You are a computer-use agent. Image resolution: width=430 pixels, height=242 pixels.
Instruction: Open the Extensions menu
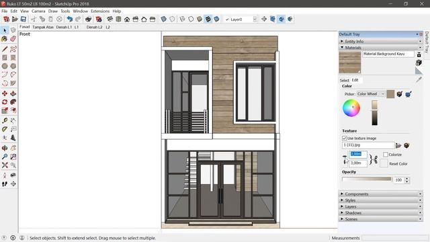(100, 11)
